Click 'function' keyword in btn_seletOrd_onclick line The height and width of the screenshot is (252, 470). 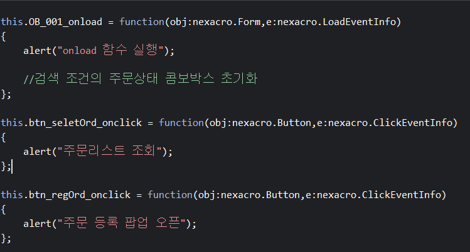pyautogui.click(x=181, y=123)
